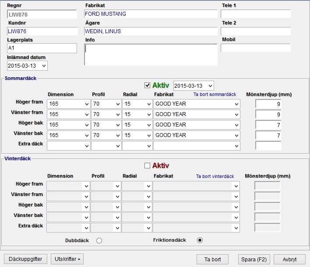The height and width of the screenshot is (267, 310).
Task: Click Vinterdäck Höger fram Mönsterdjup field
Action: (x=267, y=186)
